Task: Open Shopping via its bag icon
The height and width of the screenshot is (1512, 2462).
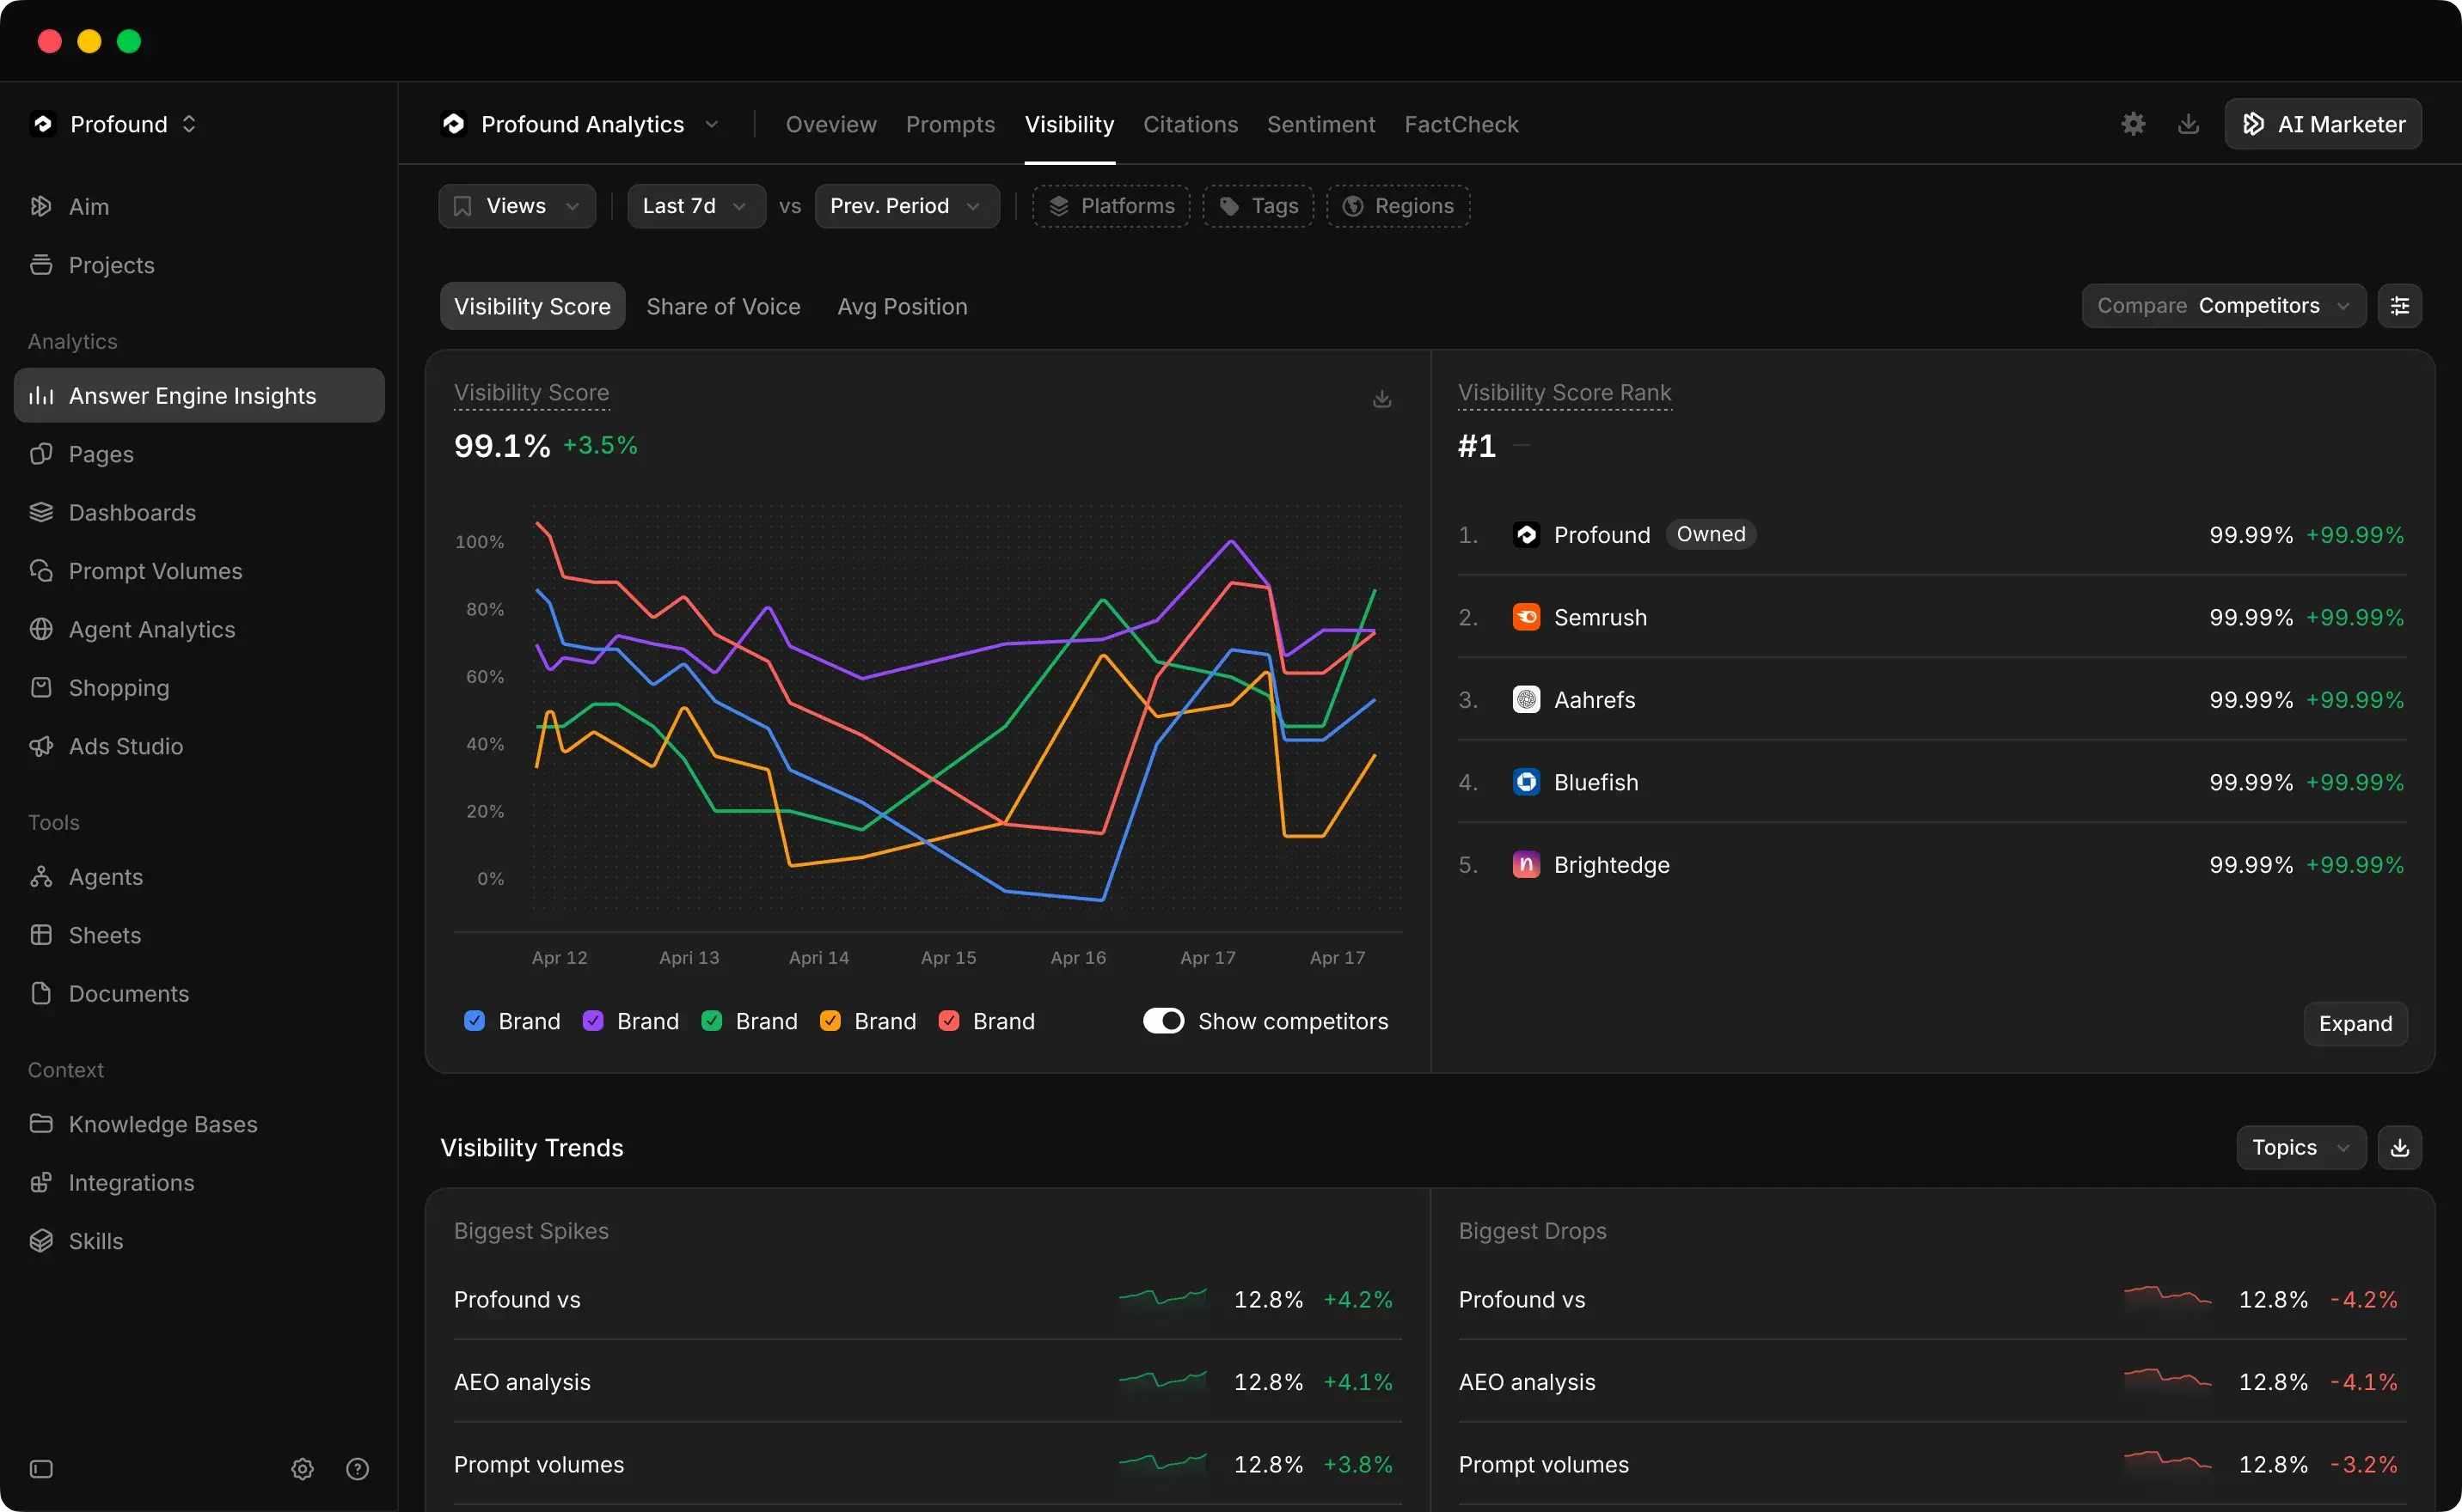Action: coord(41,688)
